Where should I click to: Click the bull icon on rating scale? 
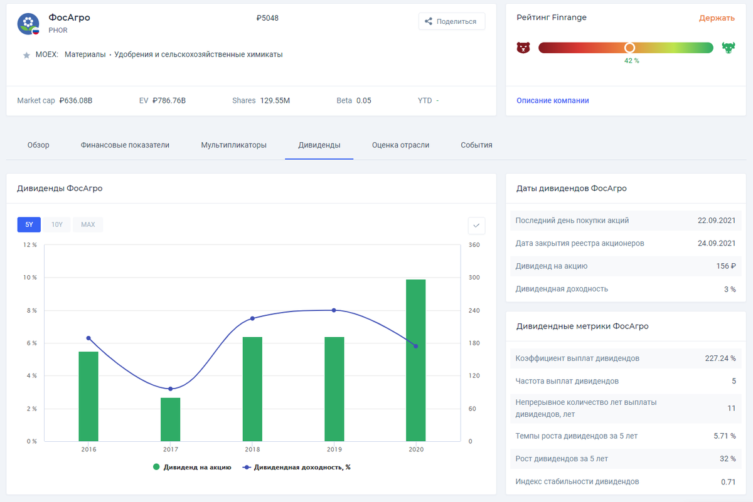click(729, 48)
